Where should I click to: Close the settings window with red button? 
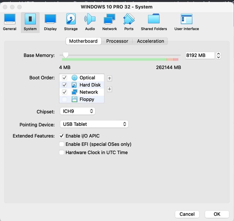[x=5, y=7]
